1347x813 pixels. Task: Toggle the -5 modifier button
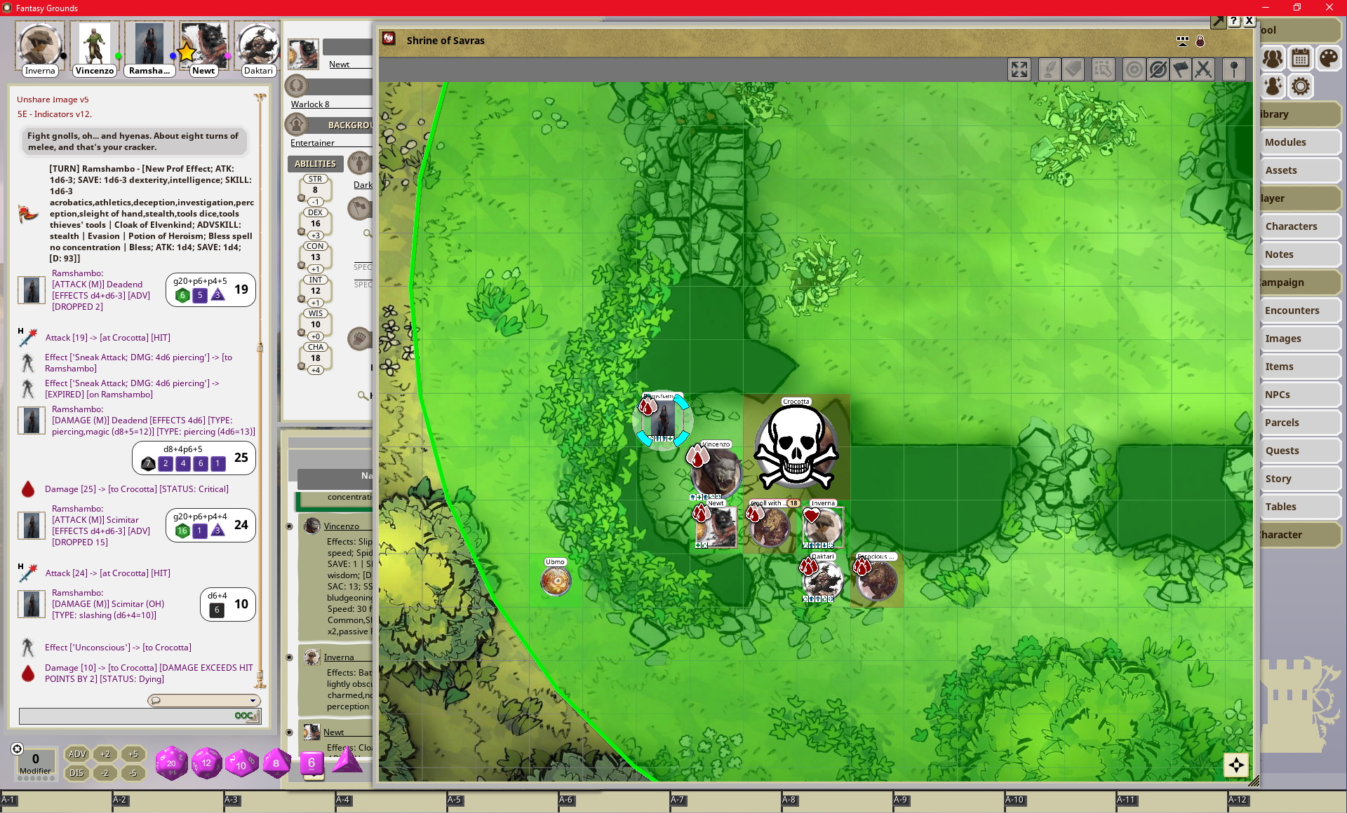point(133,773)
